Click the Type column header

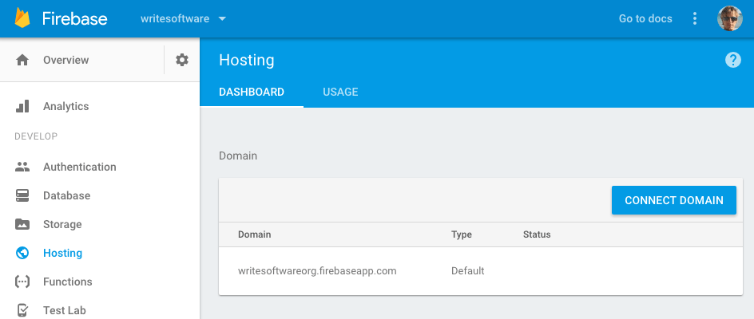point(461,235)
